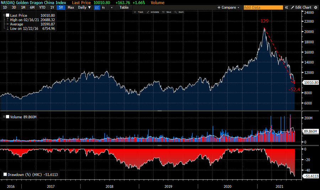Click the -51.6113 drawdown axis label
320x190 pixels.
tap(311, 176)
